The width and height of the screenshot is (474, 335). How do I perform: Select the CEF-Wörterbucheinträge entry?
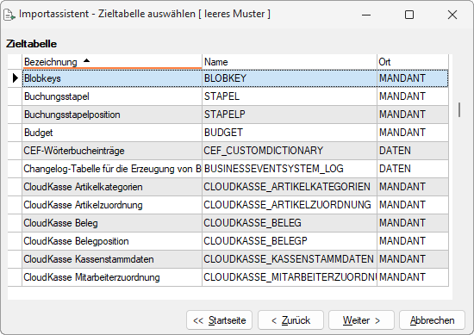[x=235, y=151]
